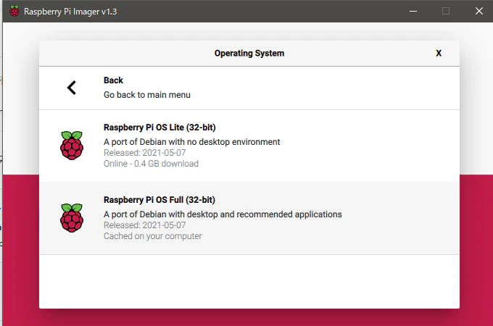Click the Lite entry's Released 2021-05-07 line
The width and height of the screenshot is (493, 326).
[144, 153]
